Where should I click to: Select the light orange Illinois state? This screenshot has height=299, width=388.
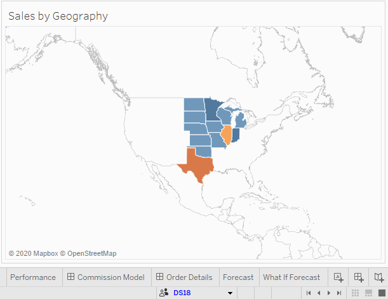click(226, 135)
